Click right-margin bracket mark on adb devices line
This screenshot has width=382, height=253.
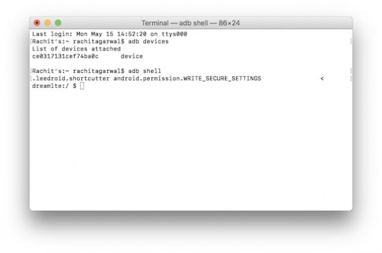[350, 42]
